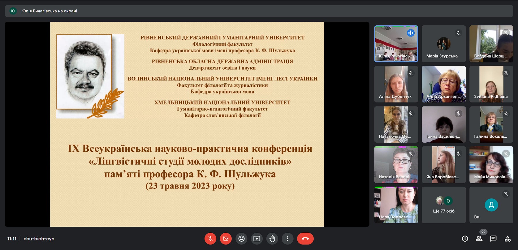Click the muted mic icon on Ірина Василівн
The image size is (518, 250).
458,113
